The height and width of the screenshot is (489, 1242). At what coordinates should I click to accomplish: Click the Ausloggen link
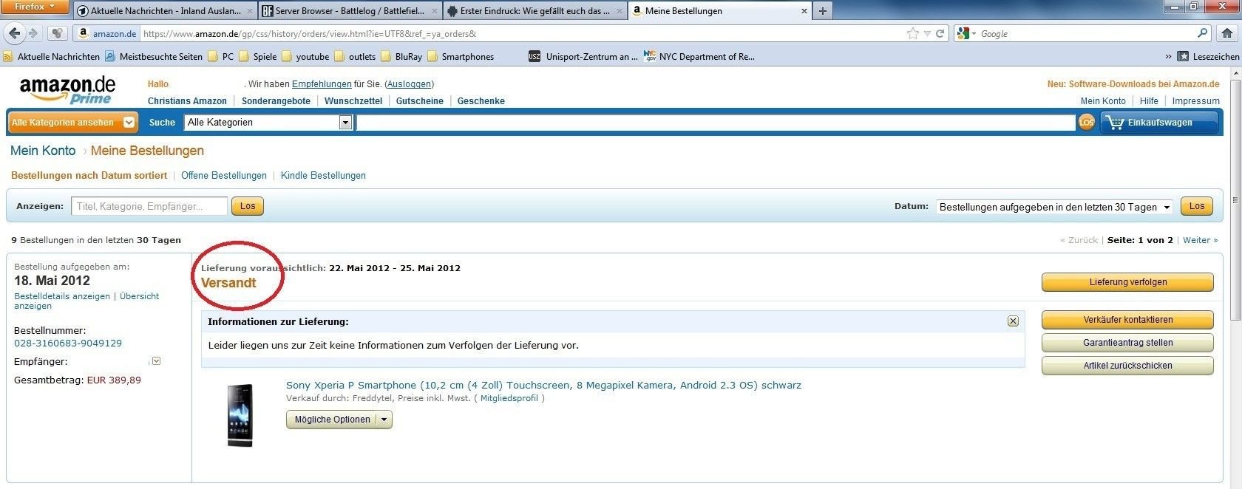pyautogui.click(x=409, y=84)
